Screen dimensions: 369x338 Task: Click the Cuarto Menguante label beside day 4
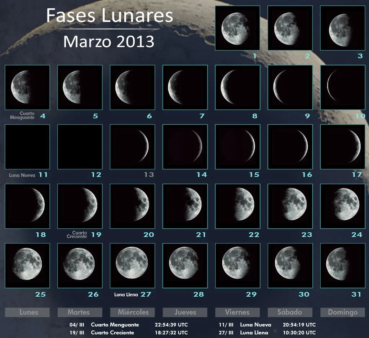coord(22,115)
